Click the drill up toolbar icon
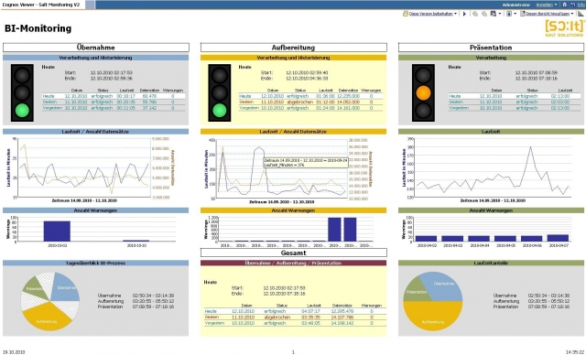 point(484,14)
